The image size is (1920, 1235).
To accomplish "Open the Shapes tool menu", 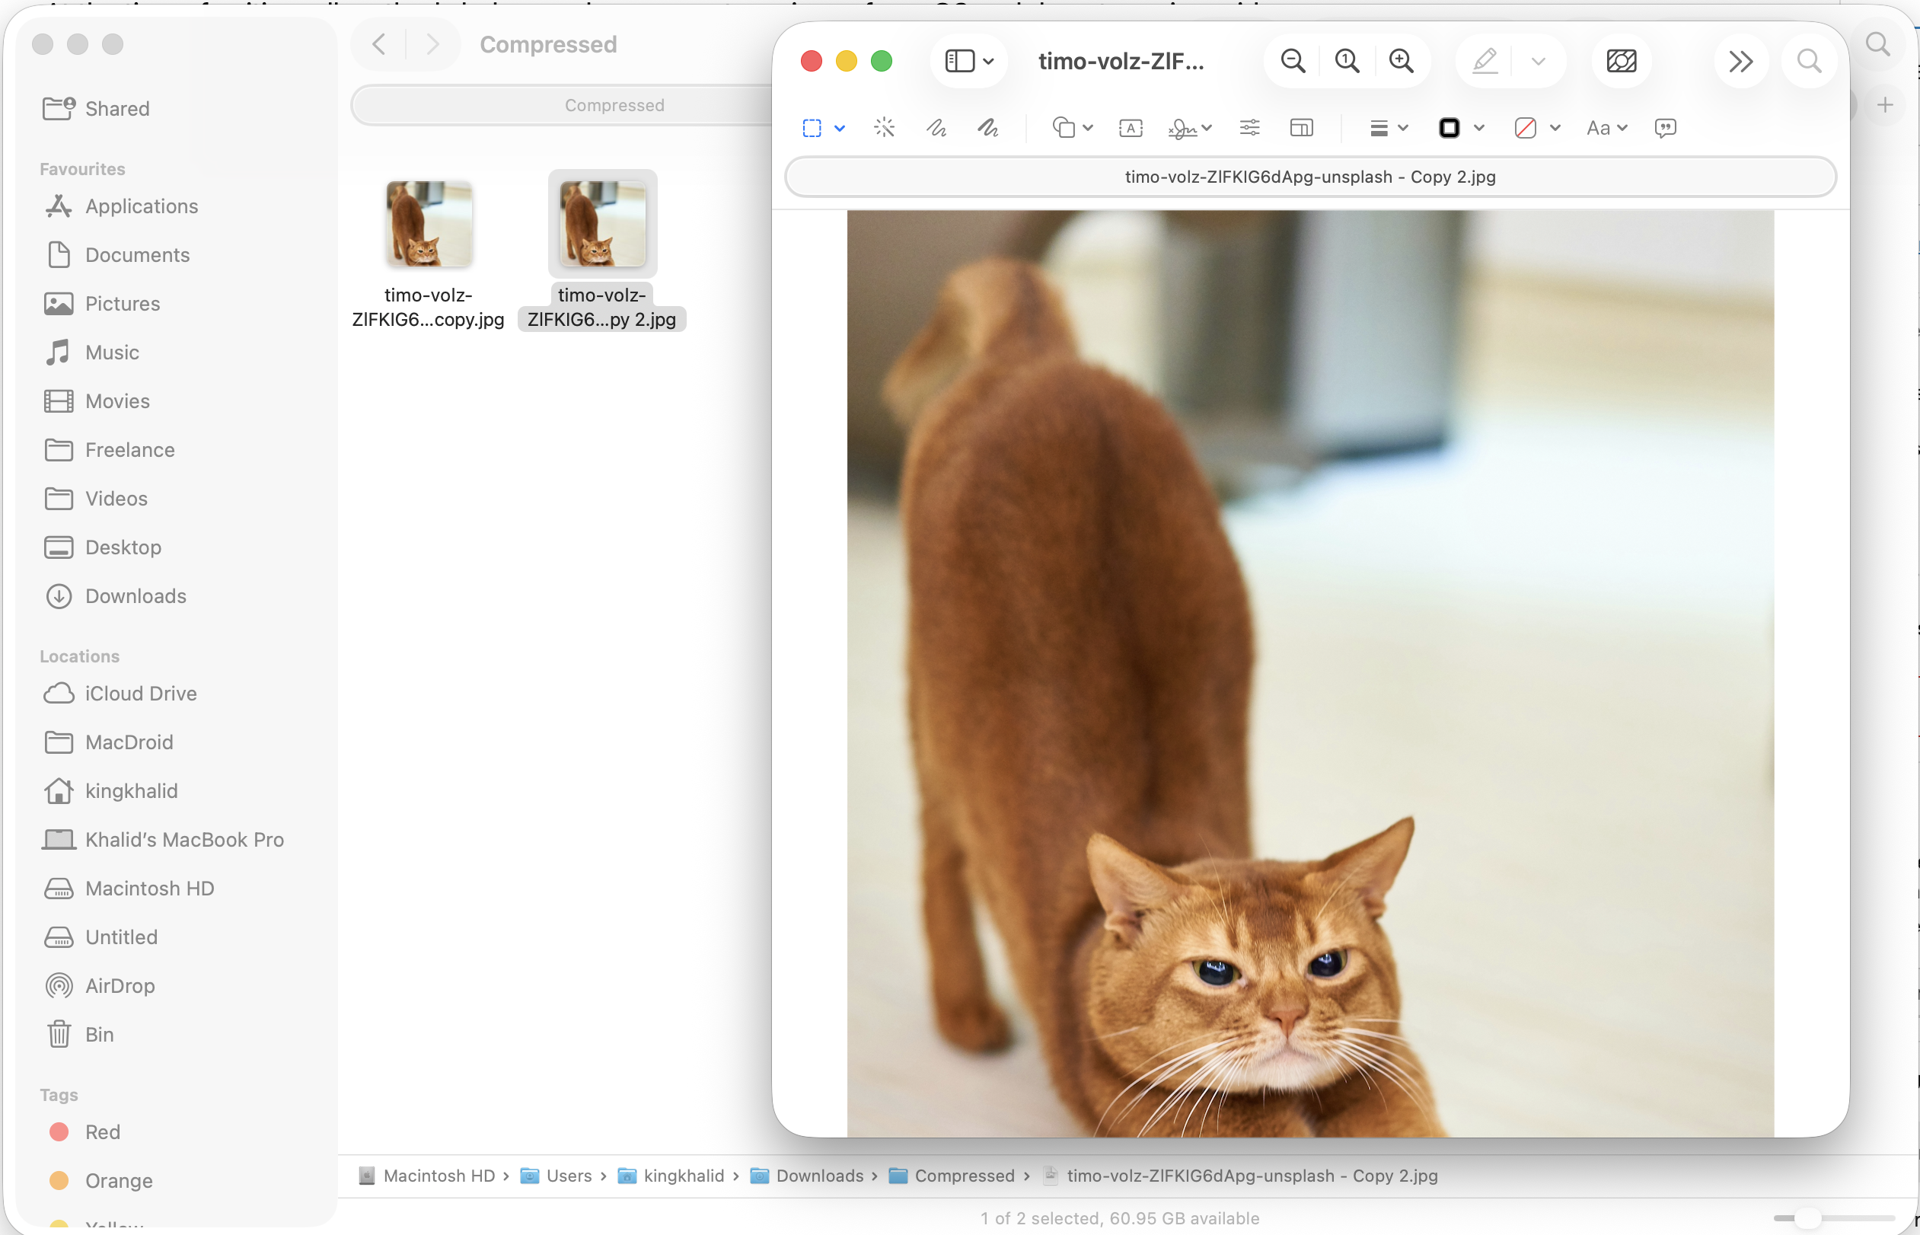I will pos(1064,127).
